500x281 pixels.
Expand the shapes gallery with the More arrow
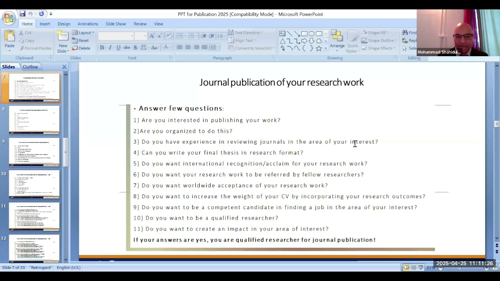(x=325, y=49)
